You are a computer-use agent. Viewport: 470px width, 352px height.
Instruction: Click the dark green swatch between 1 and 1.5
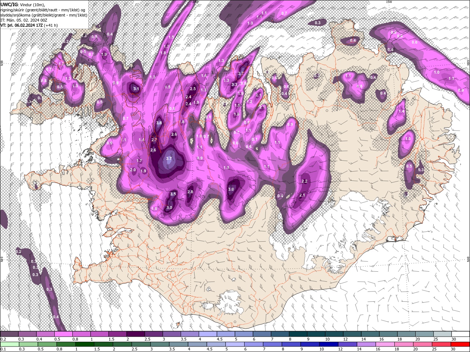point(85,344)
